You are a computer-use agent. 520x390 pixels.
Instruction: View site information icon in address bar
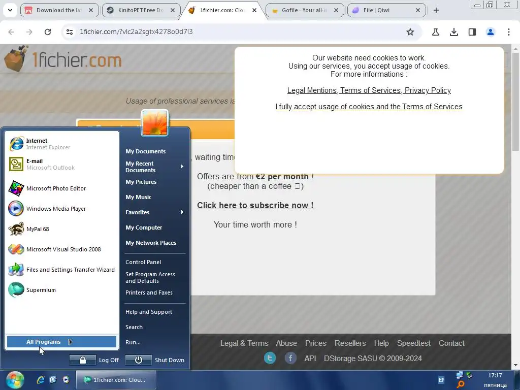tap(70, 32)
